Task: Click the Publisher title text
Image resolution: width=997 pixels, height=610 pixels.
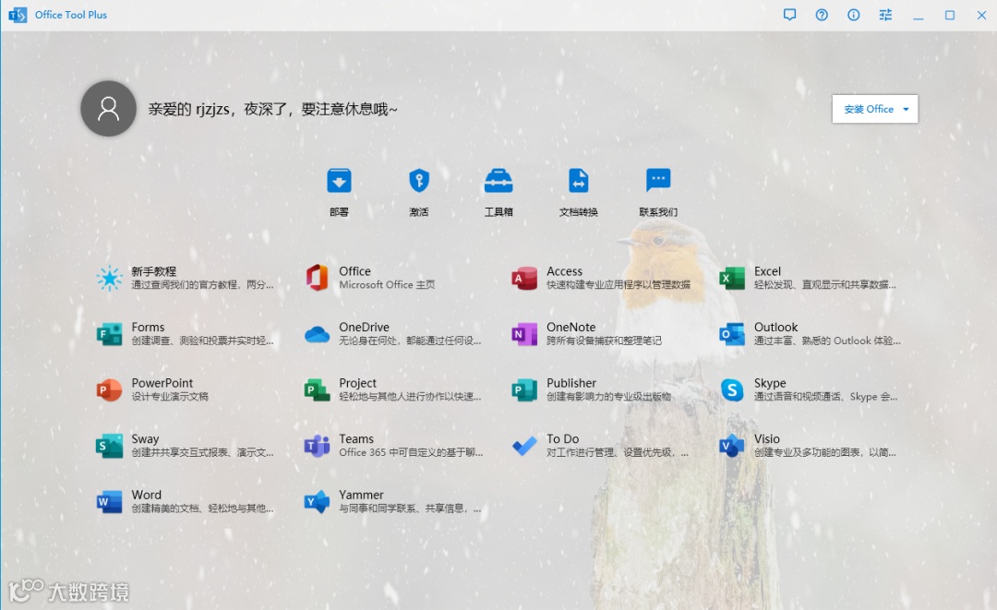Action: pos(571,383)
